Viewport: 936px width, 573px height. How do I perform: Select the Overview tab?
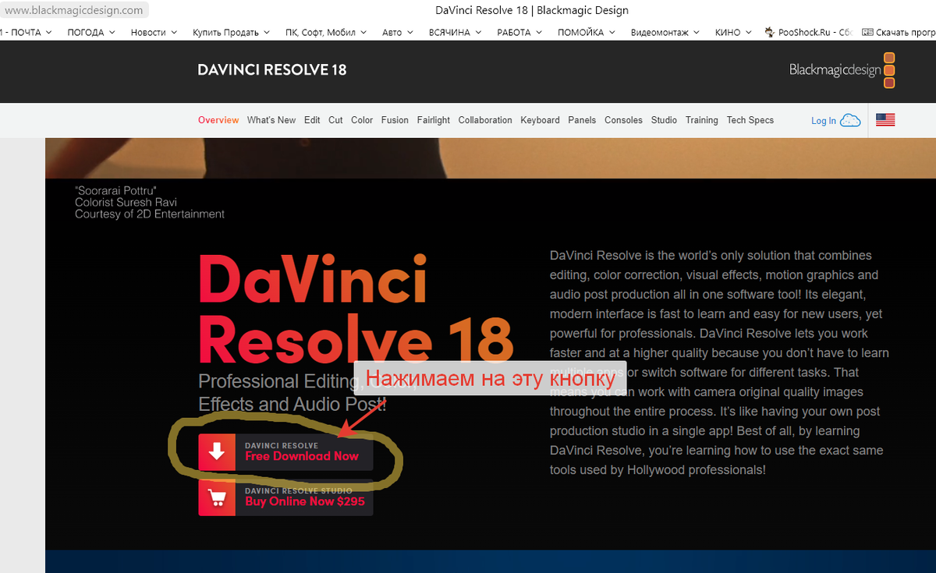(218, 120)
